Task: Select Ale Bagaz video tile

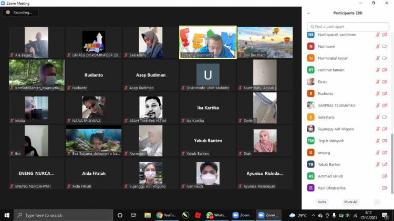Action: click(x=36, y=42)
